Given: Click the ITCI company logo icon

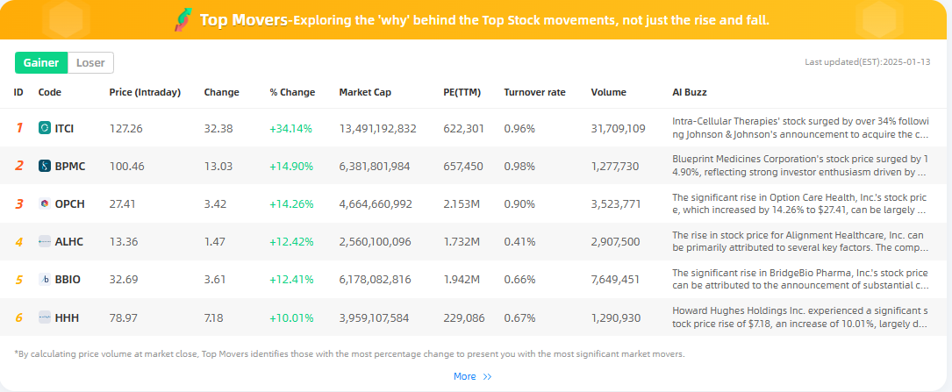Looking at the screenshot, I should (45, 128).
